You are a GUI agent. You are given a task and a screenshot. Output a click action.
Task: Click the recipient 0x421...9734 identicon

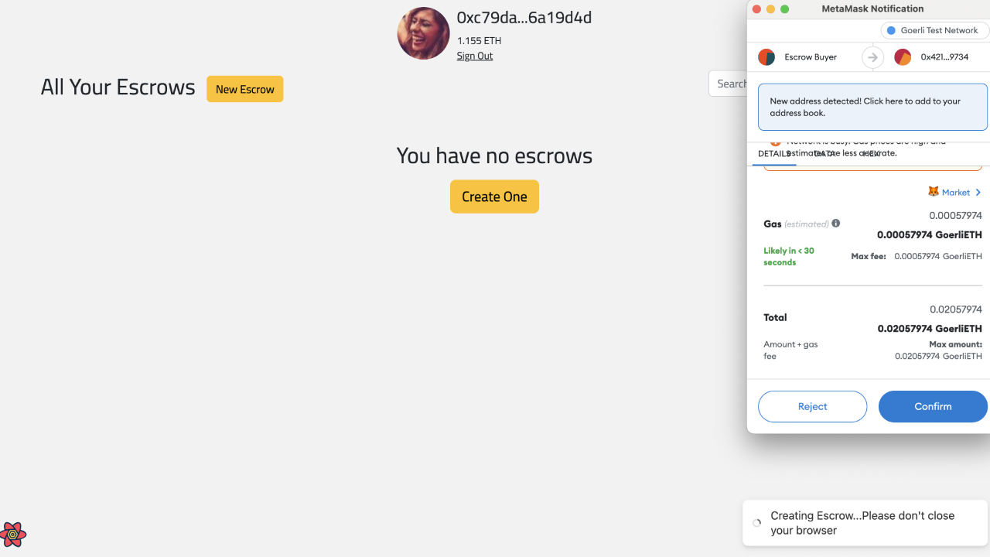tap(903, 56)
